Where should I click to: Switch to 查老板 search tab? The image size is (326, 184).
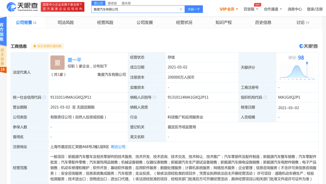coord(112,3)
